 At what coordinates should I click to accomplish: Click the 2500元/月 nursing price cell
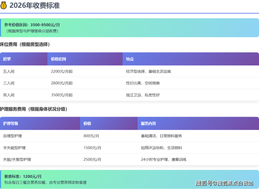click(92, 160)
